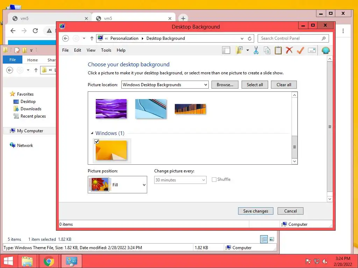The width and height of the screenshot is (358, 268).
Task: Open the Start menu
Action: click(8, 261)
